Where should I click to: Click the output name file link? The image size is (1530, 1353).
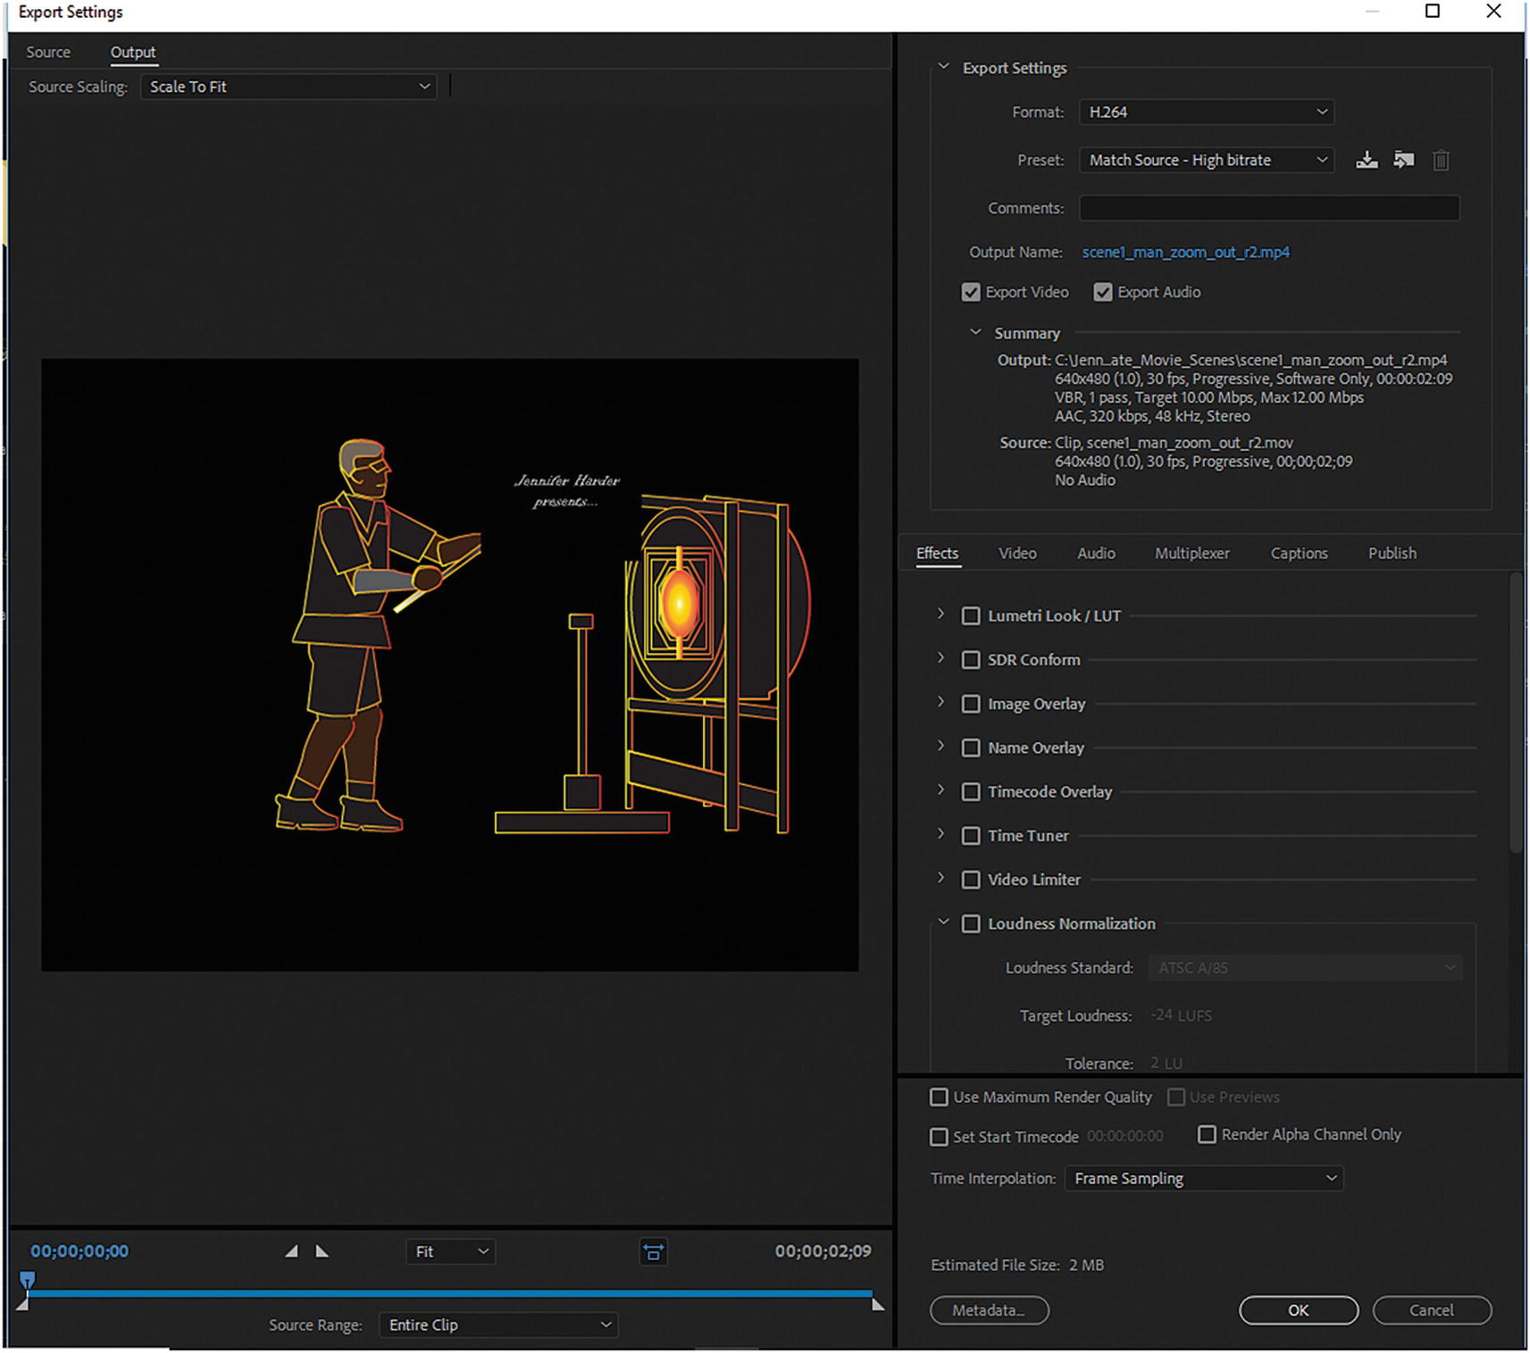click(x=1185, y=252)
